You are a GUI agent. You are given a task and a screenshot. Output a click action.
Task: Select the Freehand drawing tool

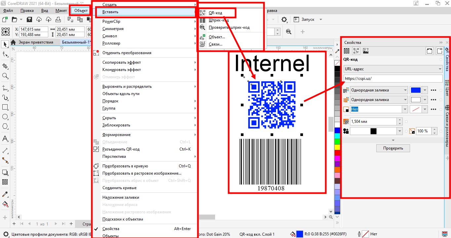(5, 88)
